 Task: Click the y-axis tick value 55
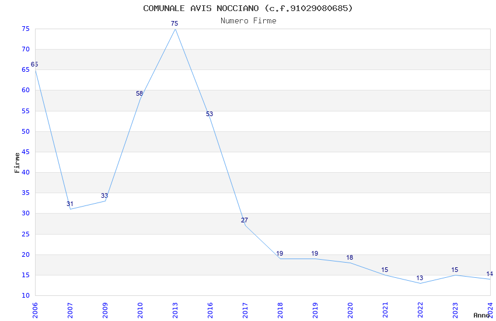tap(26, 111)
